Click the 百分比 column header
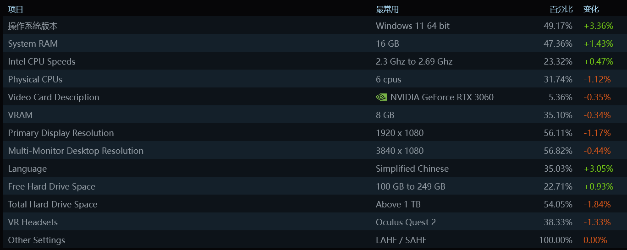The image size is (627, 250). coord(561,9)
